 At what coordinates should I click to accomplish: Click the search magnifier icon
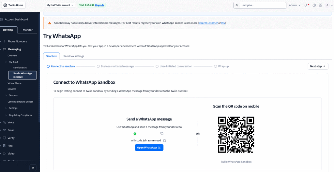237,5
